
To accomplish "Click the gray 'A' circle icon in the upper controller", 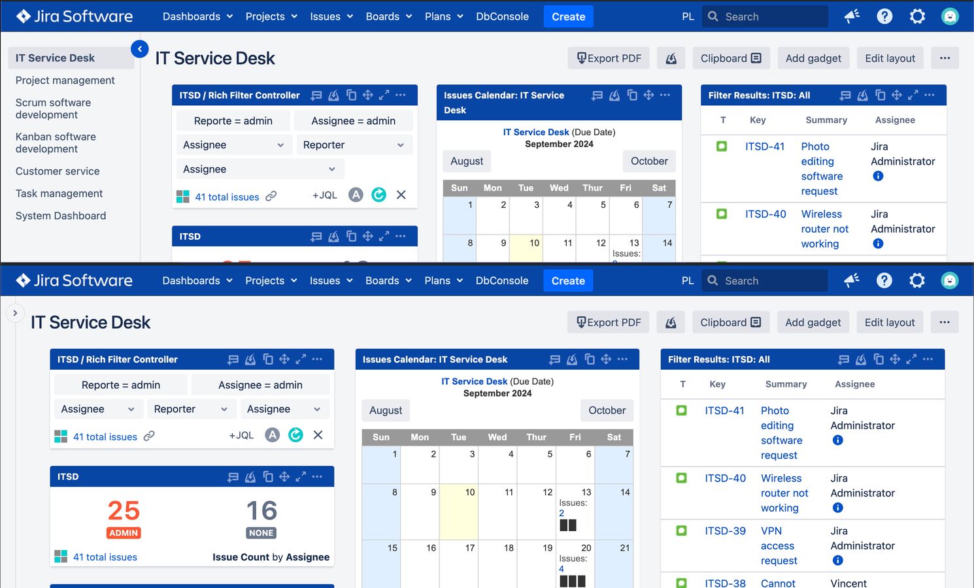I will pos(356,195).
